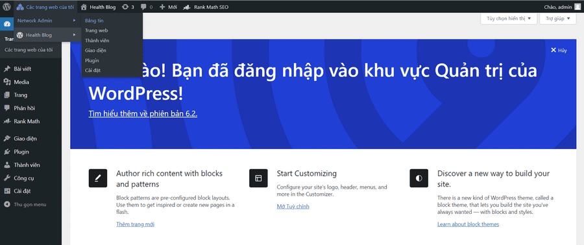Screen dimensions: 584x245
Task: Click the WordPress logo in admin bar
Action: pyautogui.click(x=6, y=6)
